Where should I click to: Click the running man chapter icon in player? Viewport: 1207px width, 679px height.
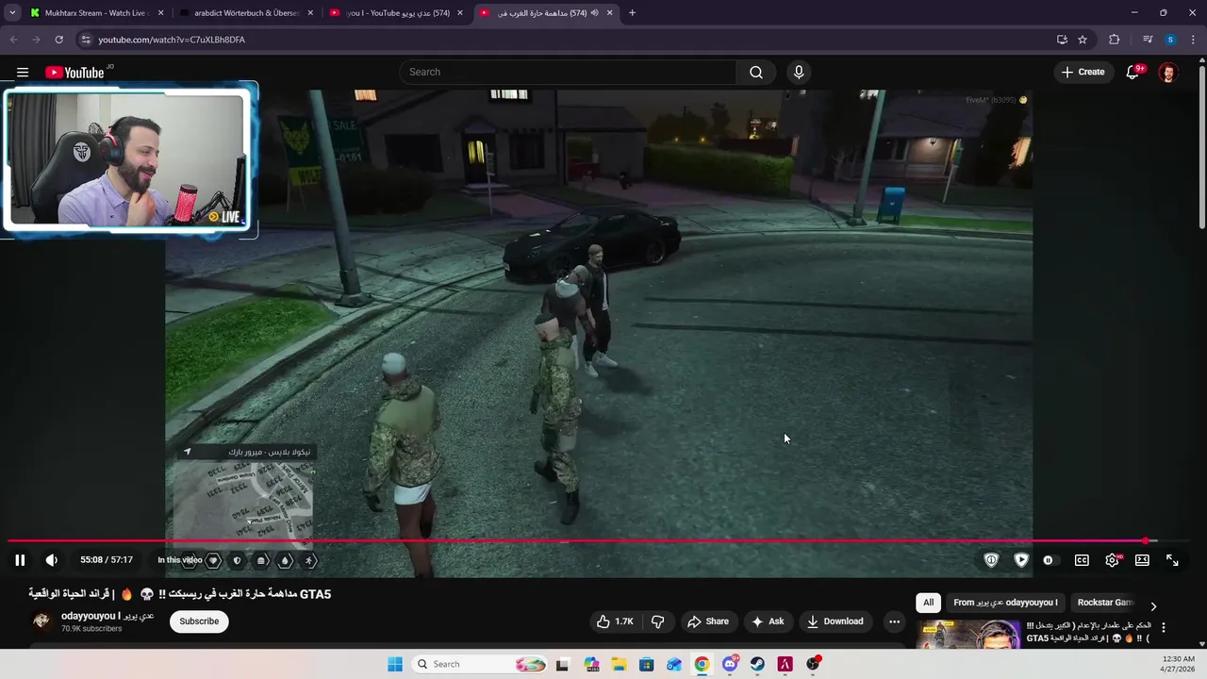click(309, 560)
